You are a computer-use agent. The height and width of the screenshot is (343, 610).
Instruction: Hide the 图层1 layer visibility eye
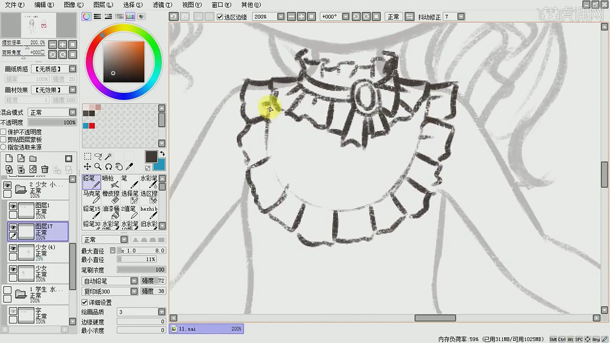13,207
